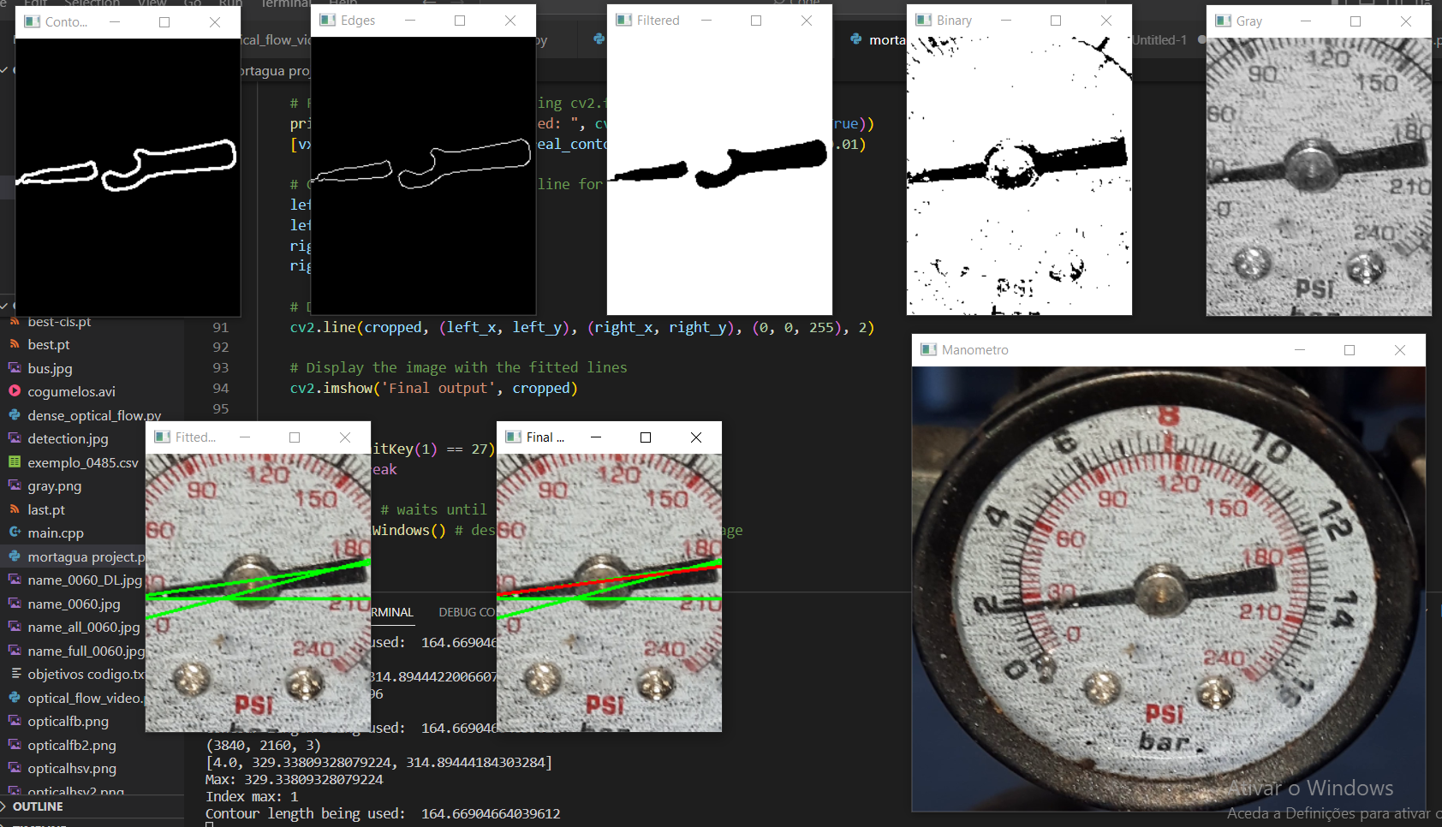Image resolution: width=1442 pixels, height=827 pixels.
Task: Click the rss-style icon beside best.pt
Action: pos(15,344)
